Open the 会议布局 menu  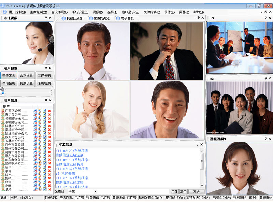point(59,12)
